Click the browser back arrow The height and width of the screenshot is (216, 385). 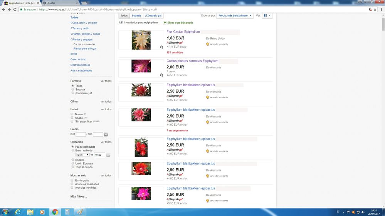coord(3,9)
